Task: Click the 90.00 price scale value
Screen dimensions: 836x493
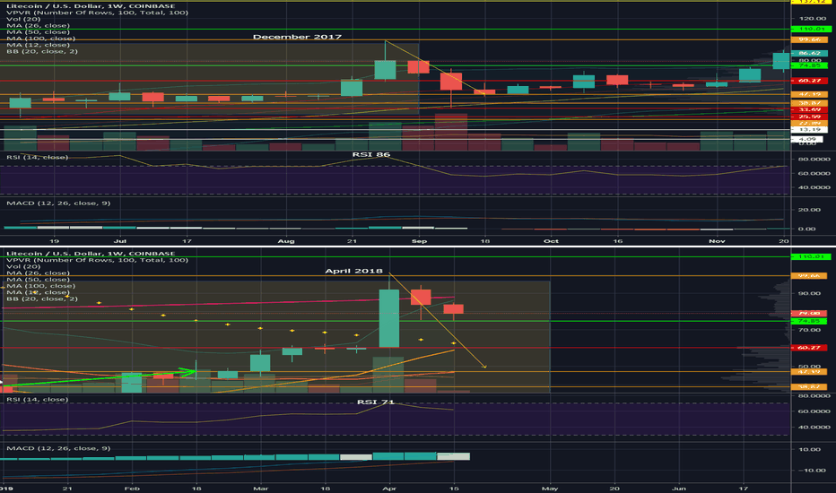Action: pos(809,293)
